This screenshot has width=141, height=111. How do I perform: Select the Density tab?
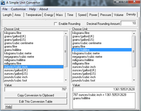pyautogui.click(x=131, y=14)
